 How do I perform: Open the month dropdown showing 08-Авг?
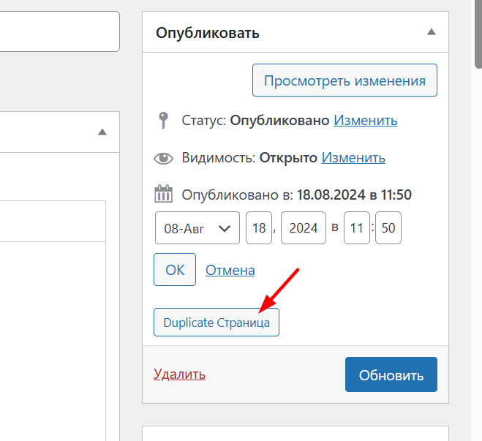[197, 228]
